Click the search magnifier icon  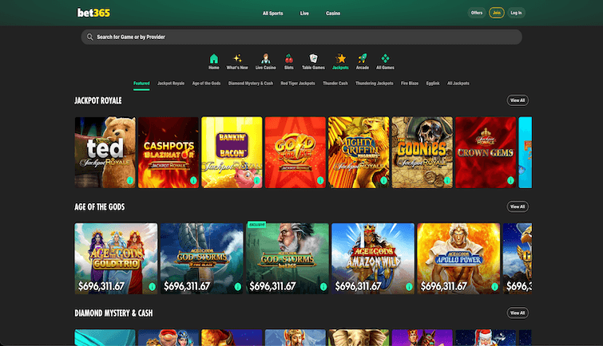coord(90,37)
